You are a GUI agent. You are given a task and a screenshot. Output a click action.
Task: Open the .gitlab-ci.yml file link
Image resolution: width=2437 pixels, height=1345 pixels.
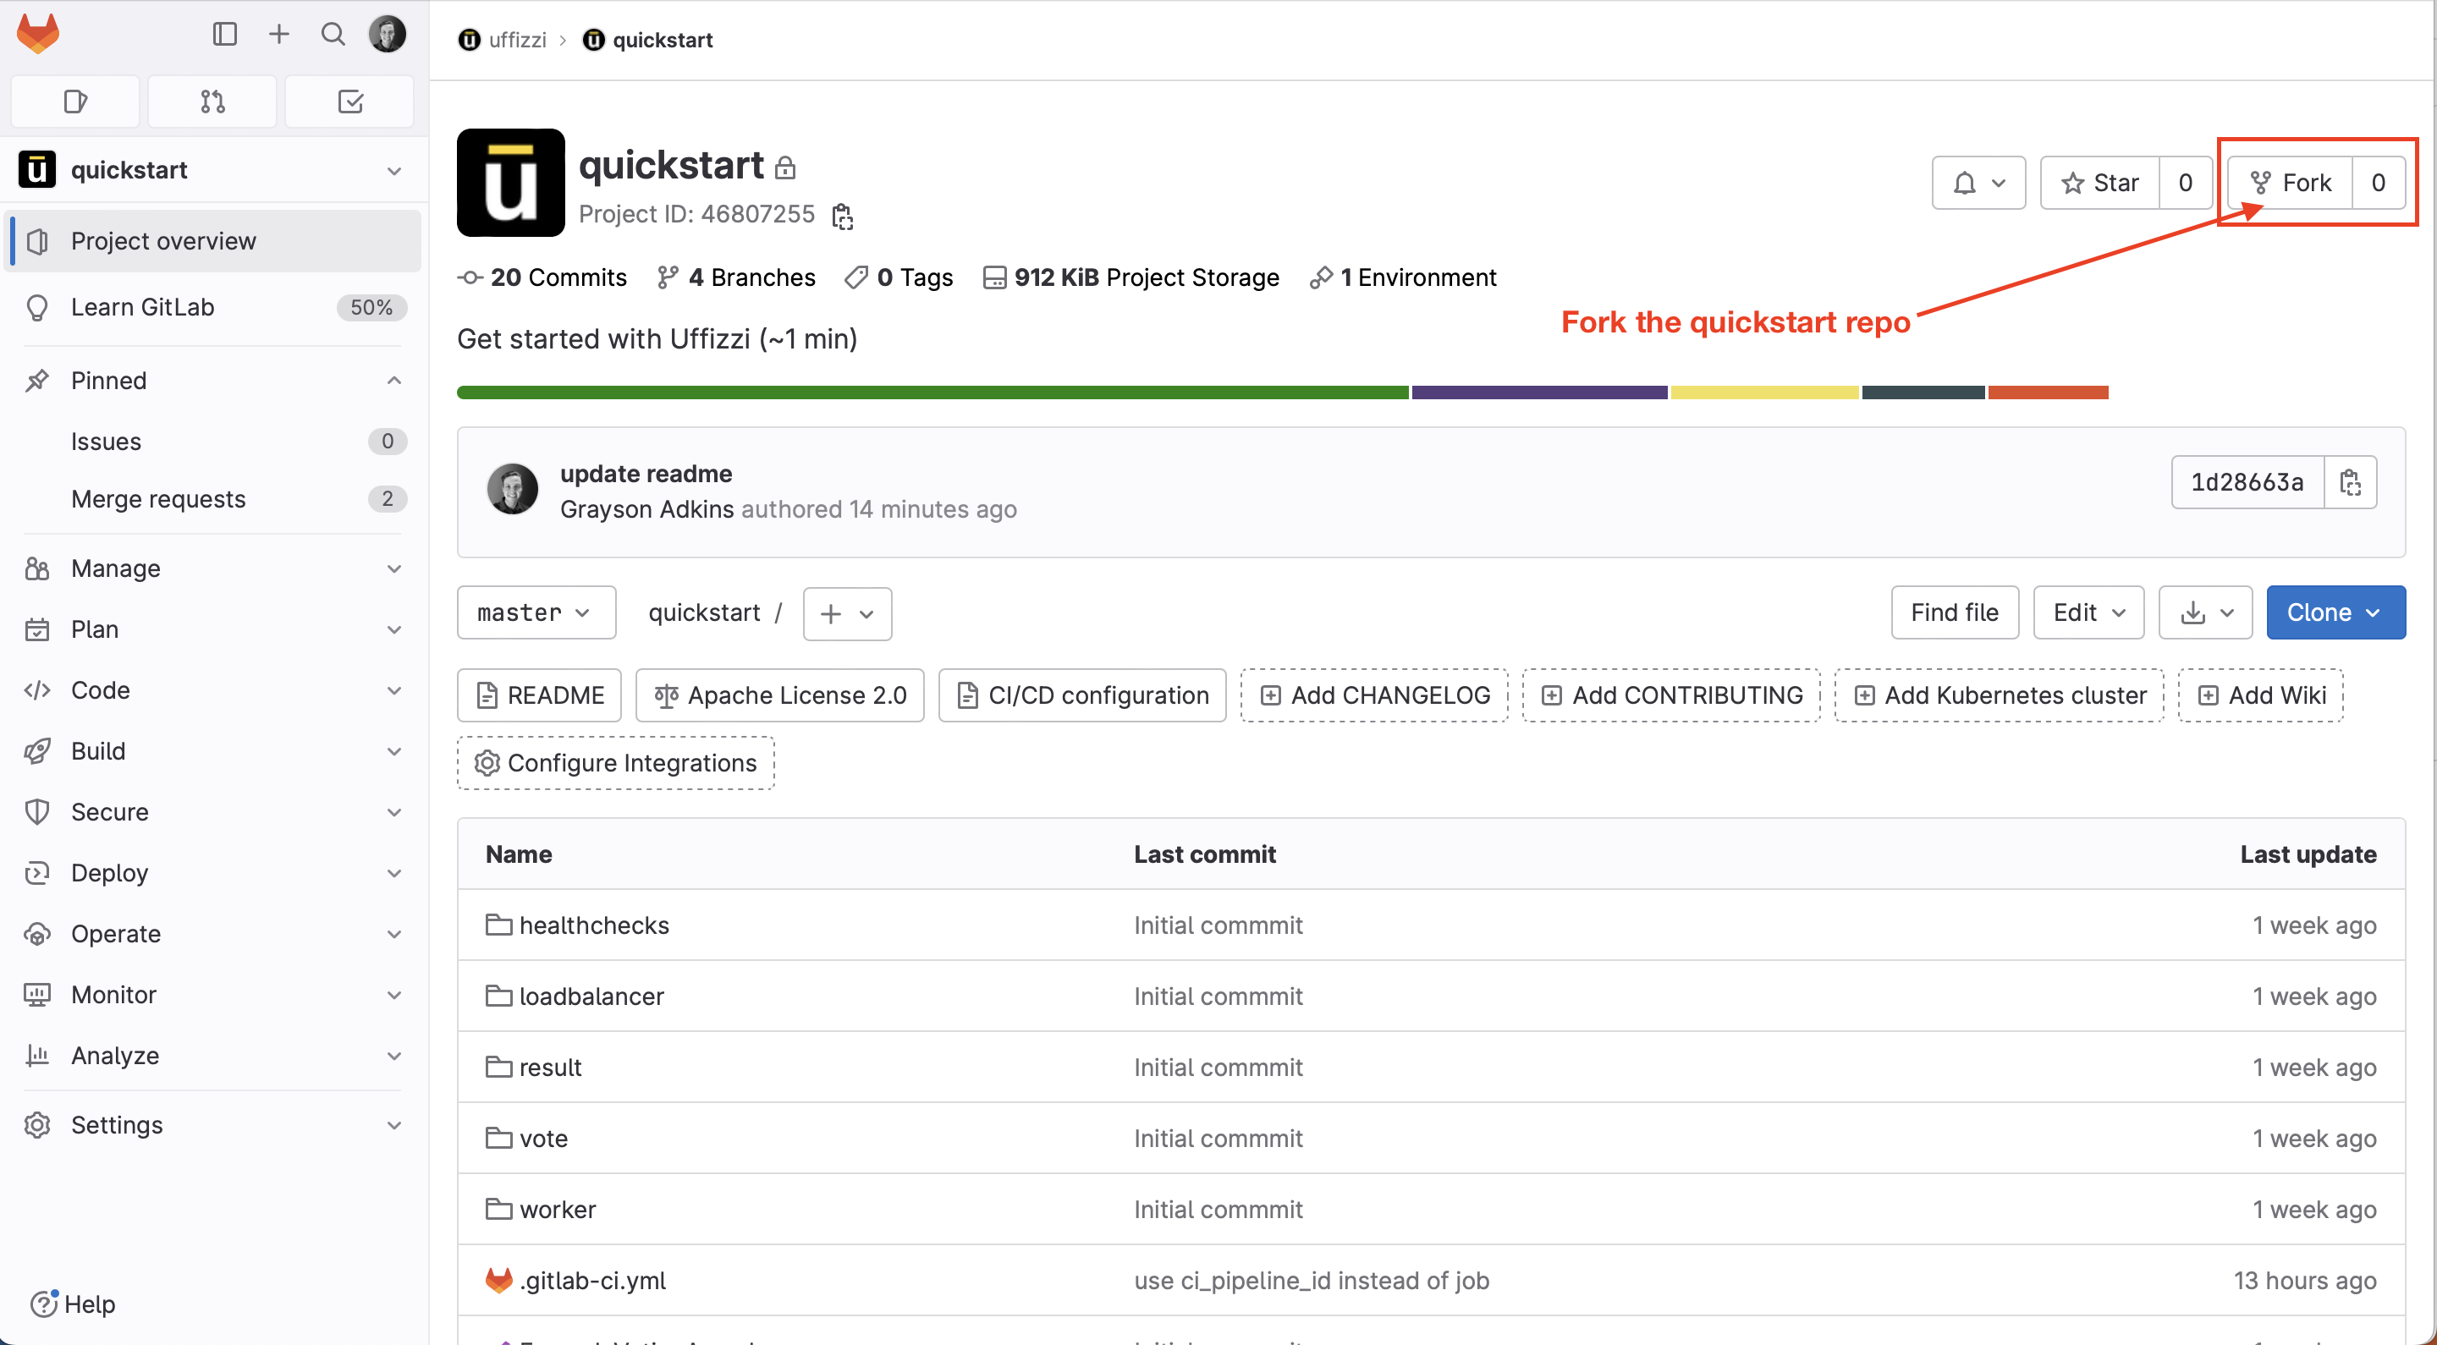click(x=592, y=1281)
